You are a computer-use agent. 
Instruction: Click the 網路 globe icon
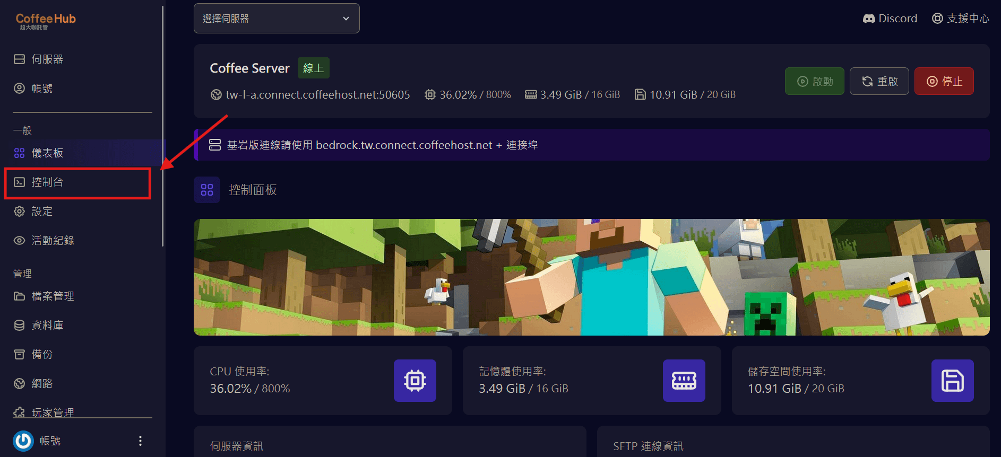coord(20,384)
